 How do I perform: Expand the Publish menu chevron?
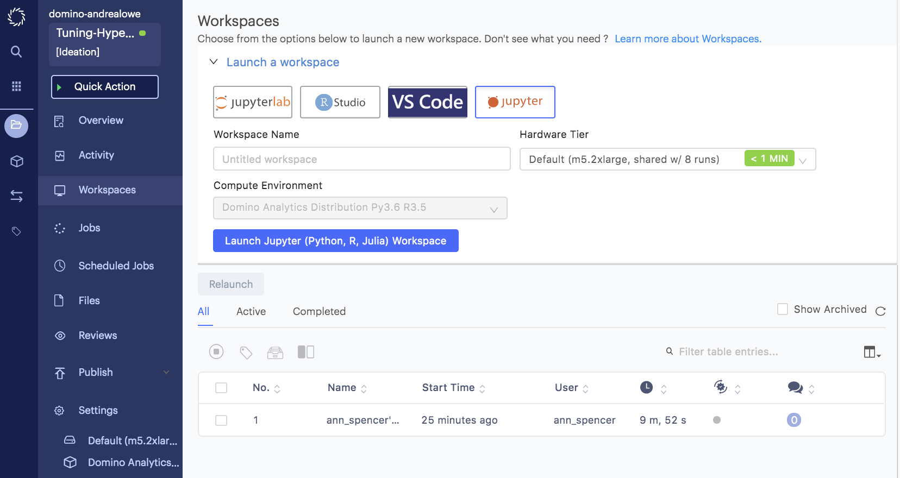click(x=166, y=372)
